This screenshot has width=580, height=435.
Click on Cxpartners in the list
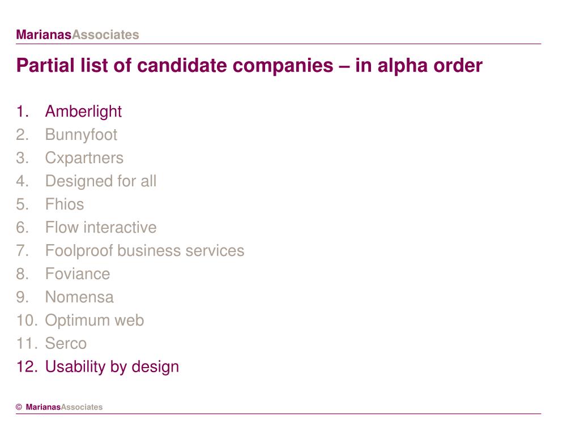coord(84,159)
